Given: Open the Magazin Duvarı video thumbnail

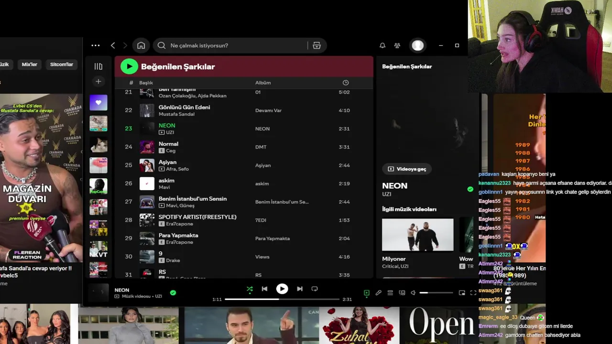Looking at the screenshot, I should click(x=41, y=178).
